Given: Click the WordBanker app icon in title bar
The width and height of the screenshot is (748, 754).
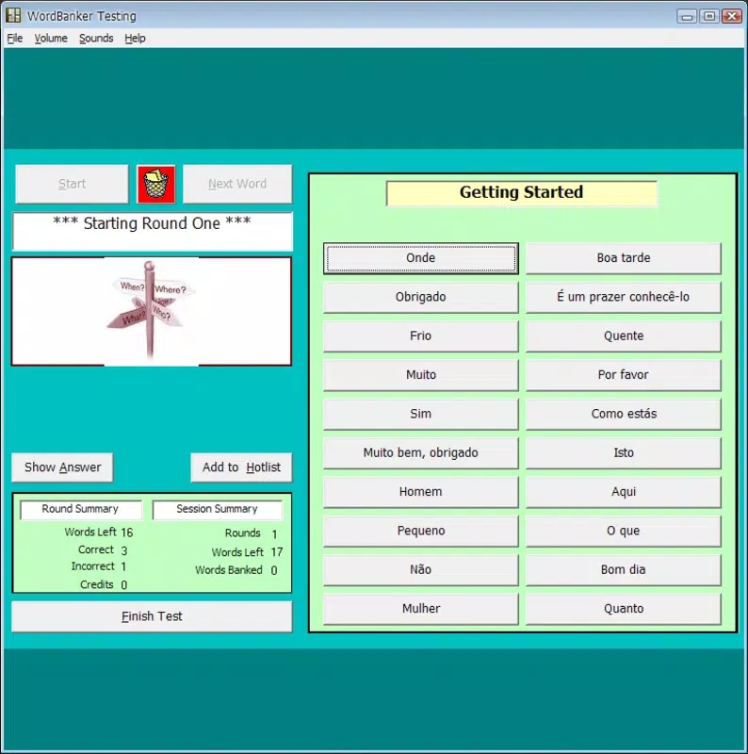Looking at the screenshot, I should click(13, 15).
